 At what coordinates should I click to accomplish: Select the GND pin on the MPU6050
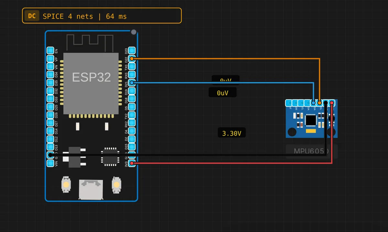coord(326,103)
